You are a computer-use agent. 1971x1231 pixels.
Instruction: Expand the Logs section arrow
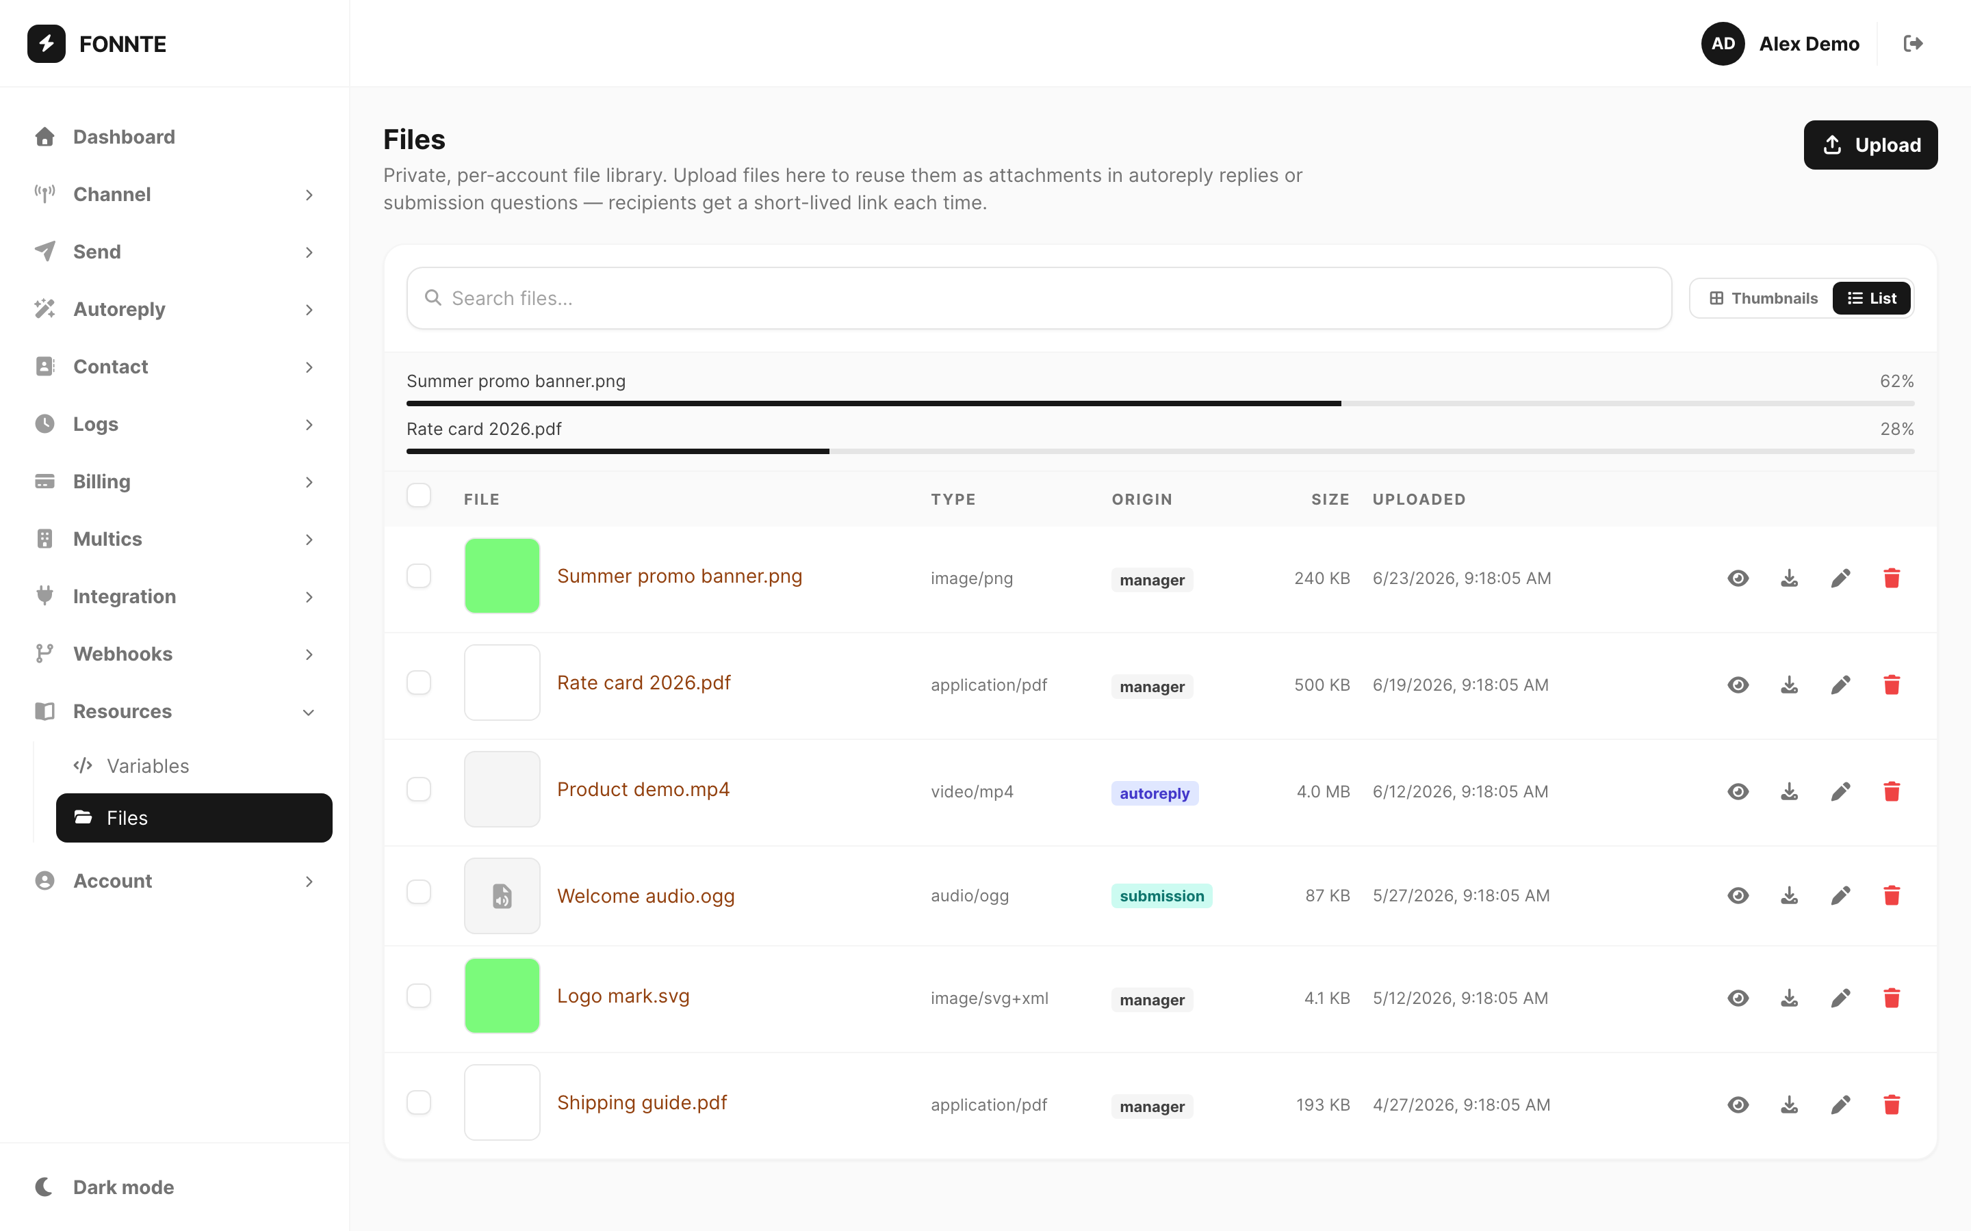point(309,424)
